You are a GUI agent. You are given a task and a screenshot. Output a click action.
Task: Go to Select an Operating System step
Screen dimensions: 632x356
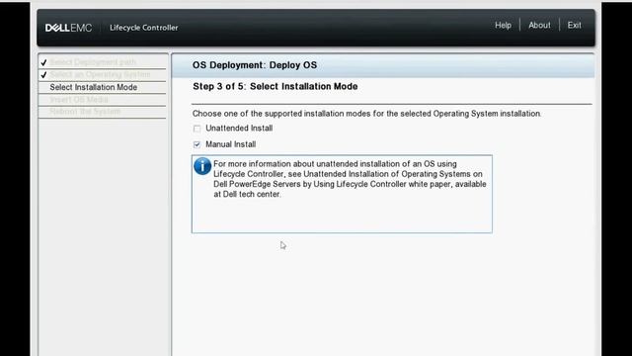[100, 75]
